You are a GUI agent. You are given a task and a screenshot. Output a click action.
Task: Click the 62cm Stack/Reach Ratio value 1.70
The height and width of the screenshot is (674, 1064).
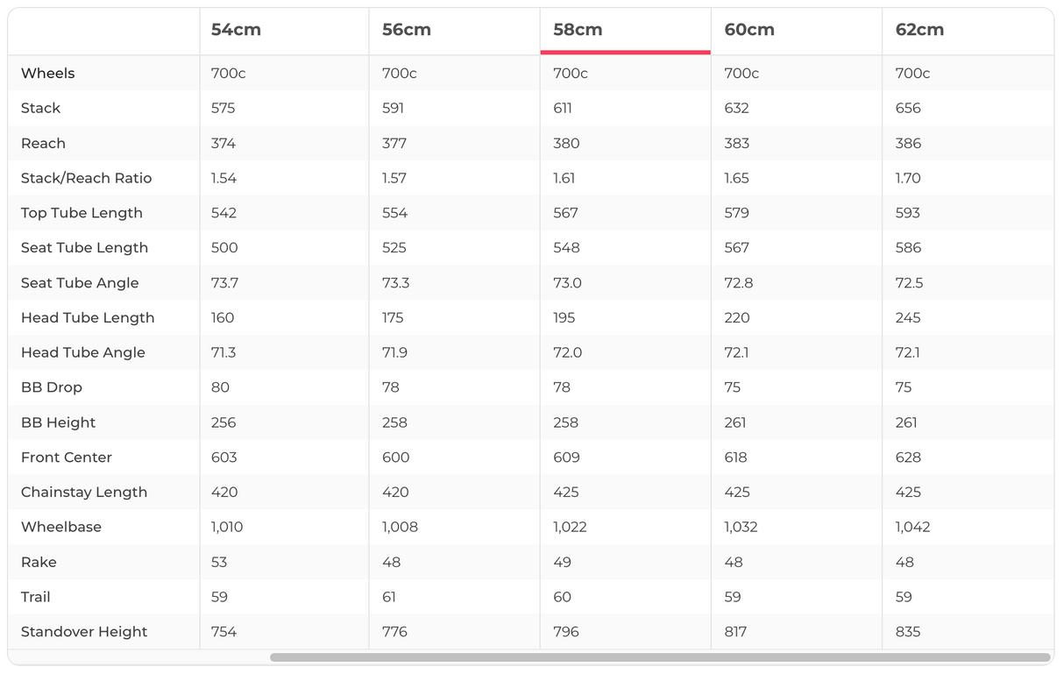point(908,178)
